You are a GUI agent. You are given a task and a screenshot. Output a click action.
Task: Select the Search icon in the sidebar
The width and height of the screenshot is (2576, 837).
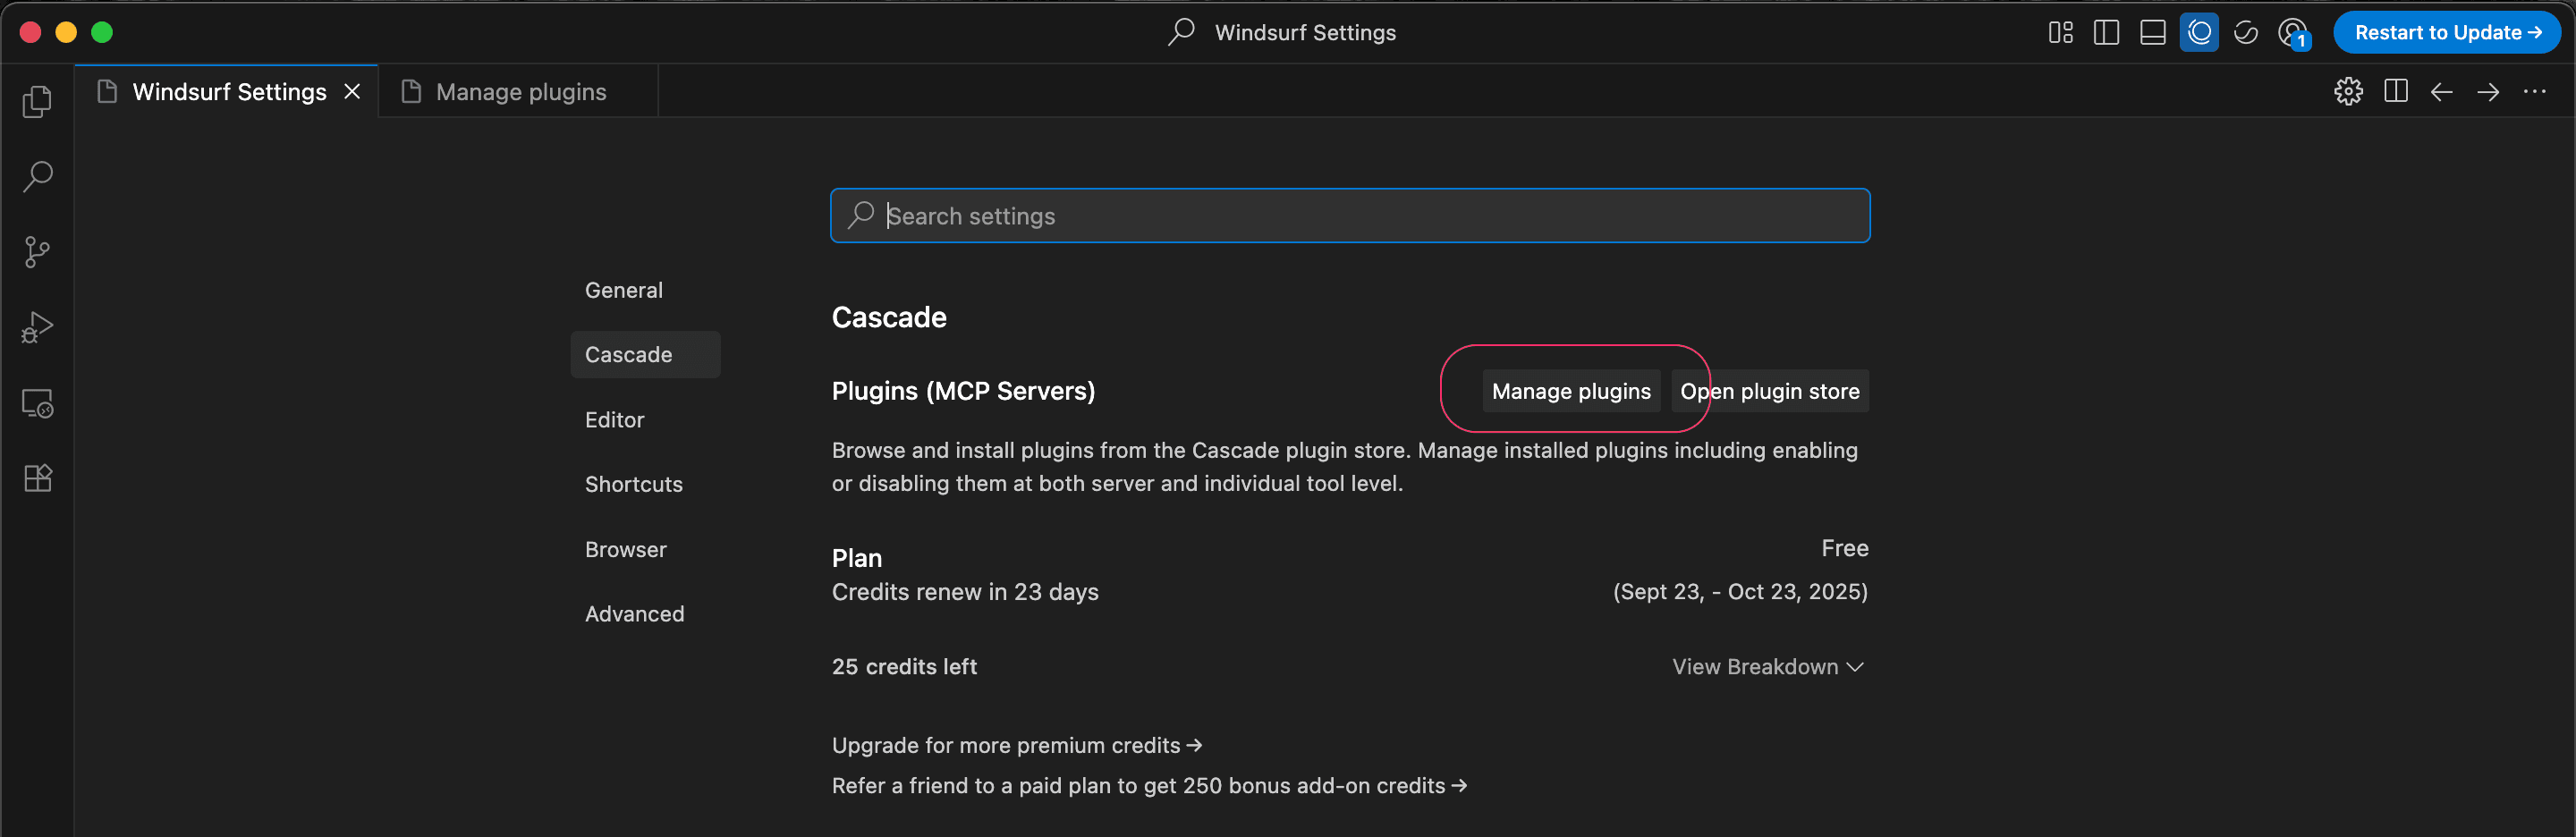tap(37, 176)
